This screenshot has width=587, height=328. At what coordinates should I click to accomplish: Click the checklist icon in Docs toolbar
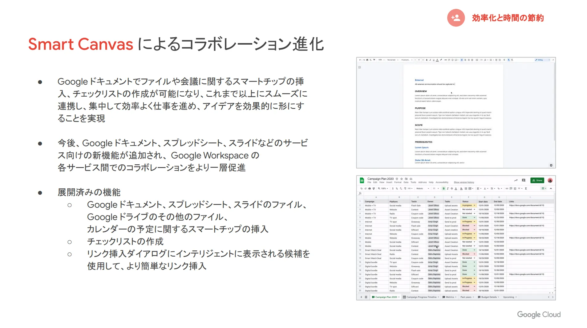481,60
